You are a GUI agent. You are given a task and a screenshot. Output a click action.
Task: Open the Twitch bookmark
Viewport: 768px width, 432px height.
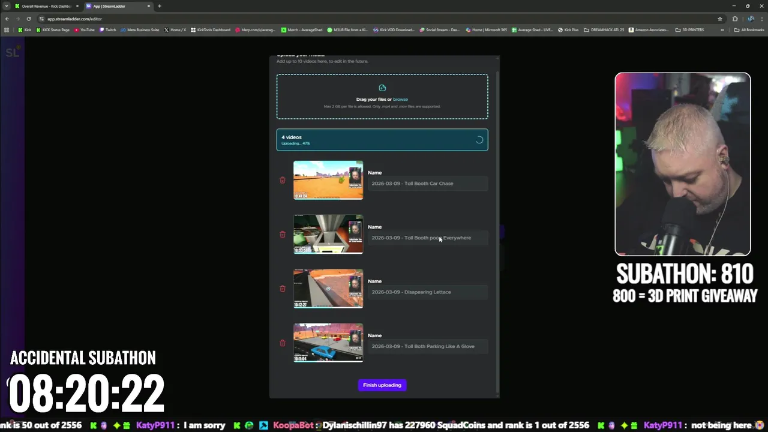(x=108, y=29)
